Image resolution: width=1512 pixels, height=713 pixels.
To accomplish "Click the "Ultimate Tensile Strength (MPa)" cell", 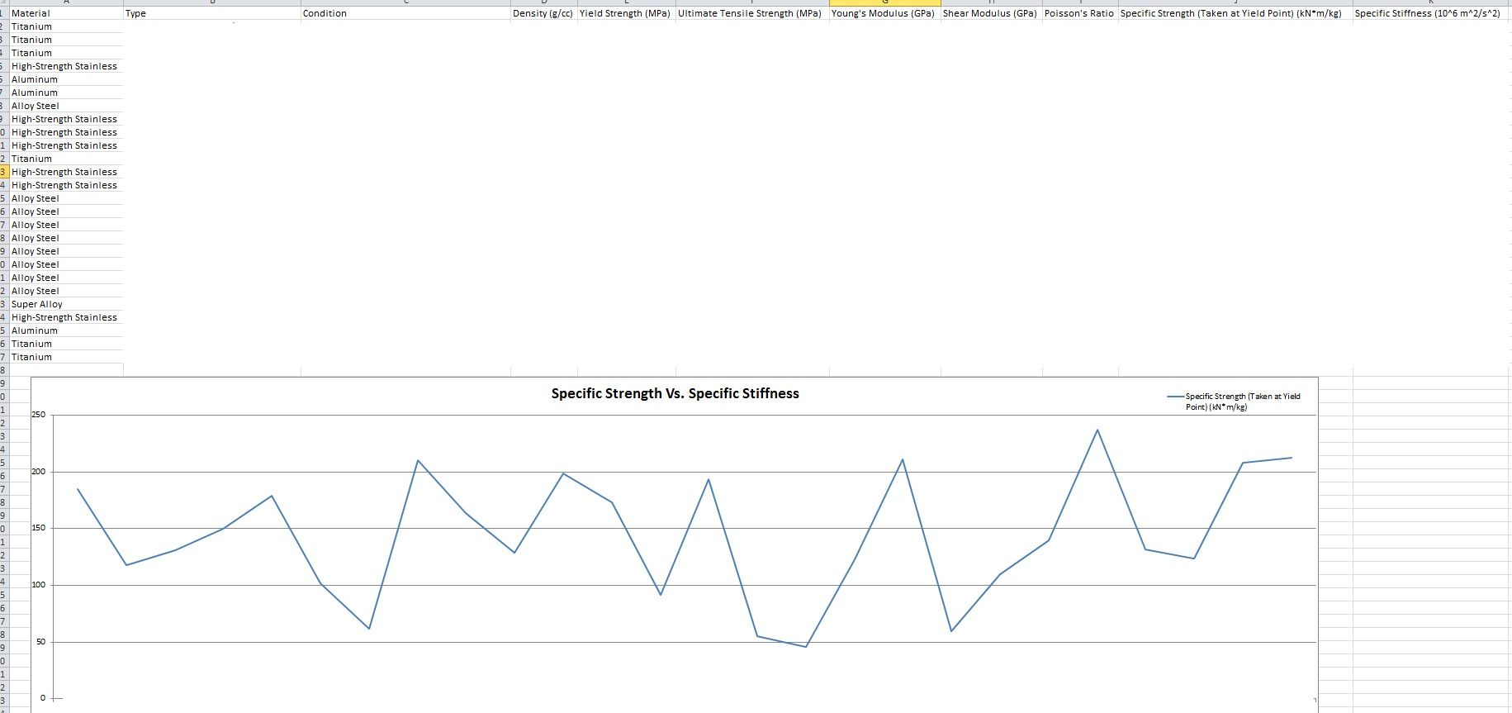I will [x=751, y=13].
